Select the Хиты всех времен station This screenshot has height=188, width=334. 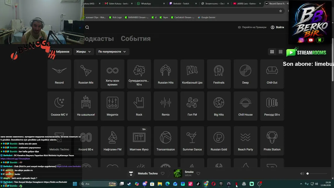(x=112, y=74)
